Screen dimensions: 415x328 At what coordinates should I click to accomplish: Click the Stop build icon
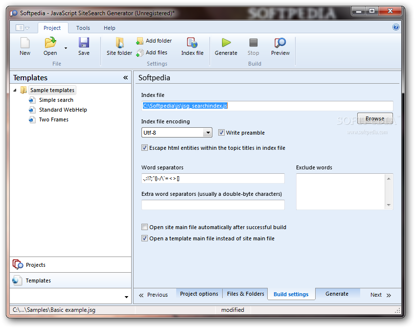tap(254, 43)
